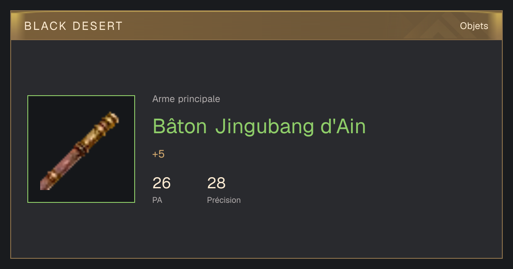Click the BLACK DESERT title
The height and width of the screenshot is (269, 513).
point(74,26)
